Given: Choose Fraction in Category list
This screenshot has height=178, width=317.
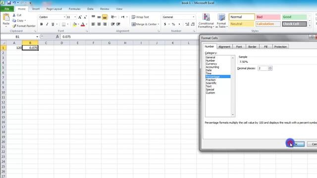Looking at the screenshot, I should 211,80.
